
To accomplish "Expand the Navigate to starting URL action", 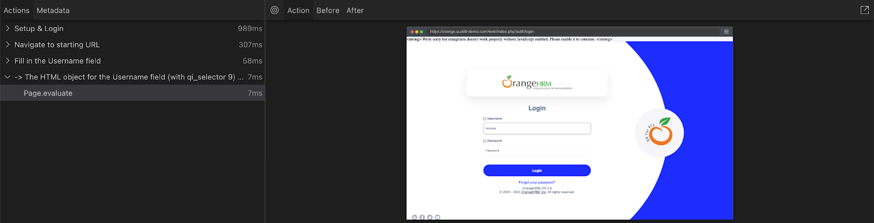I will [x=8, y=45].
